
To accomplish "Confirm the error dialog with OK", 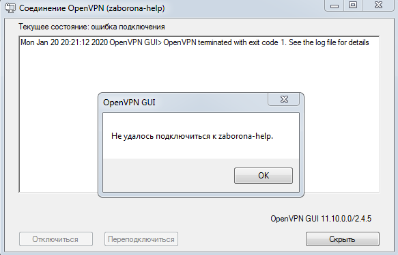I will (x=264, y=176).
